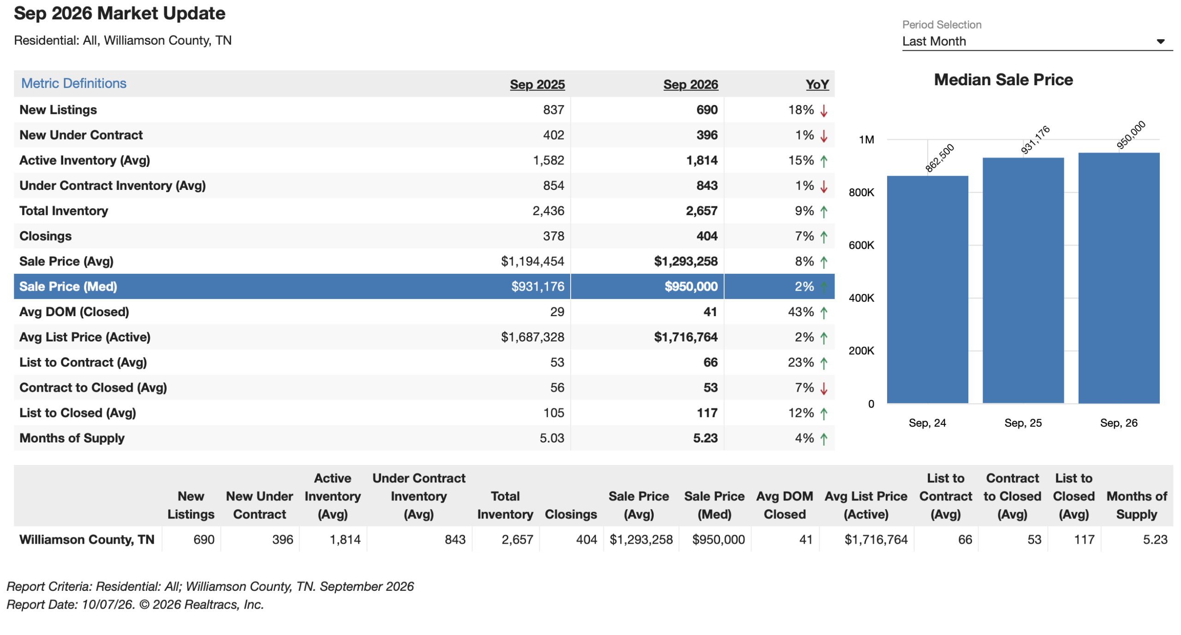Viewport: 1181px width, 635px height.
Task: Select the Avg DOM (Closed) row
Action: point(424,312)
